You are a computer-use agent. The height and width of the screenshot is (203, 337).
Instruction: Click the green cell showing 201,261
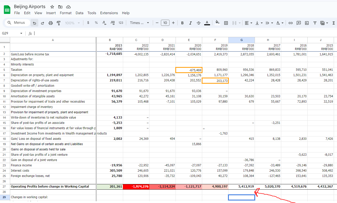(x=110, y=187)
